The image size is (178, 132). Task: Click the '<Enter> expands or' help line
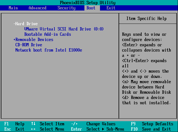point(142,45)
